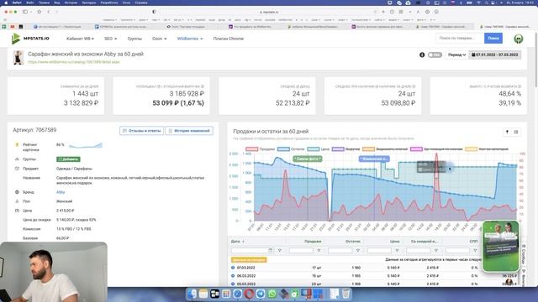Open the calendar in the Дата filter
The height and width of the screenshot is (302, 538).
(x=271, y=251)
